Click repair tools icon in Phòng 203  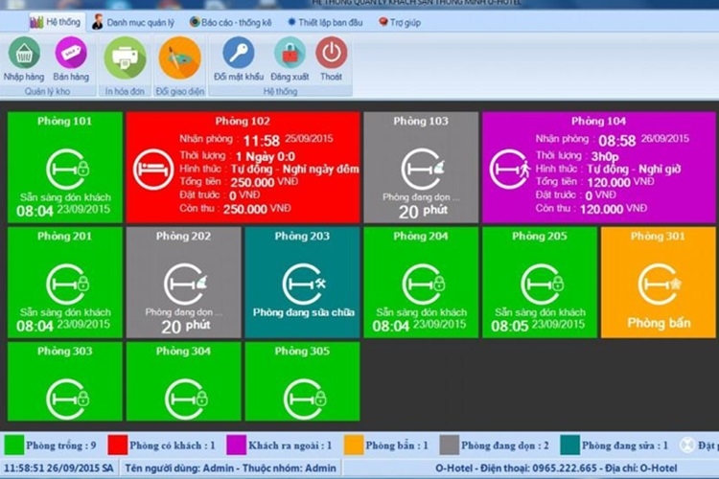click(304, 285)
